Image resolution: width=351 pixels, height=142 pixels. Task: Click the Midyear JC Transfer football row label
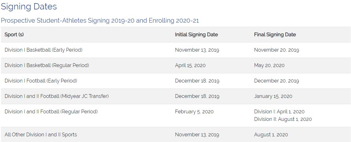coord(56,96)
